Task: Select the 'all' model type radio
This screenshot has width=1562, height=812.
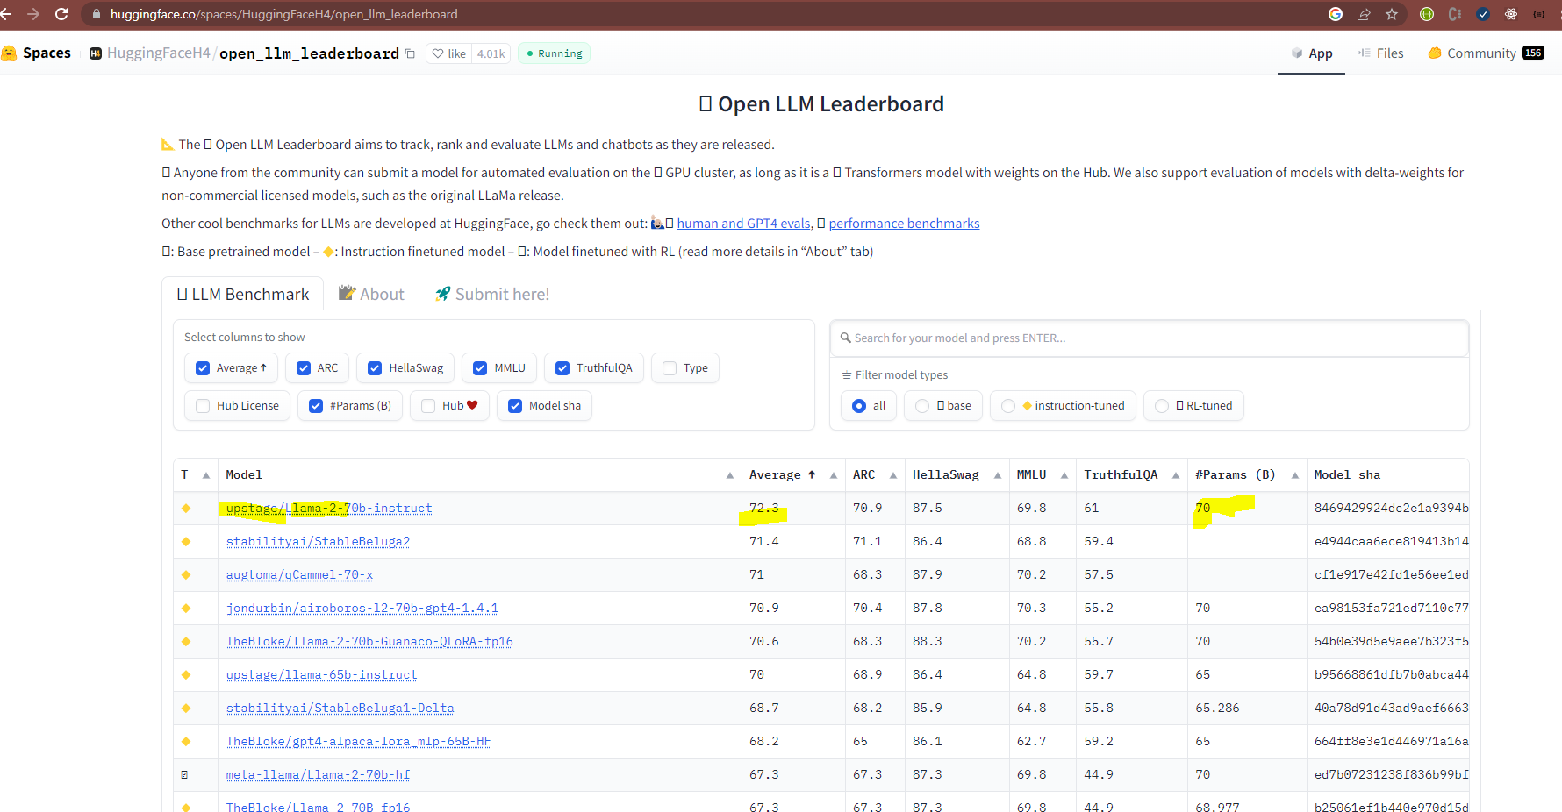Action: coord(859,406)
